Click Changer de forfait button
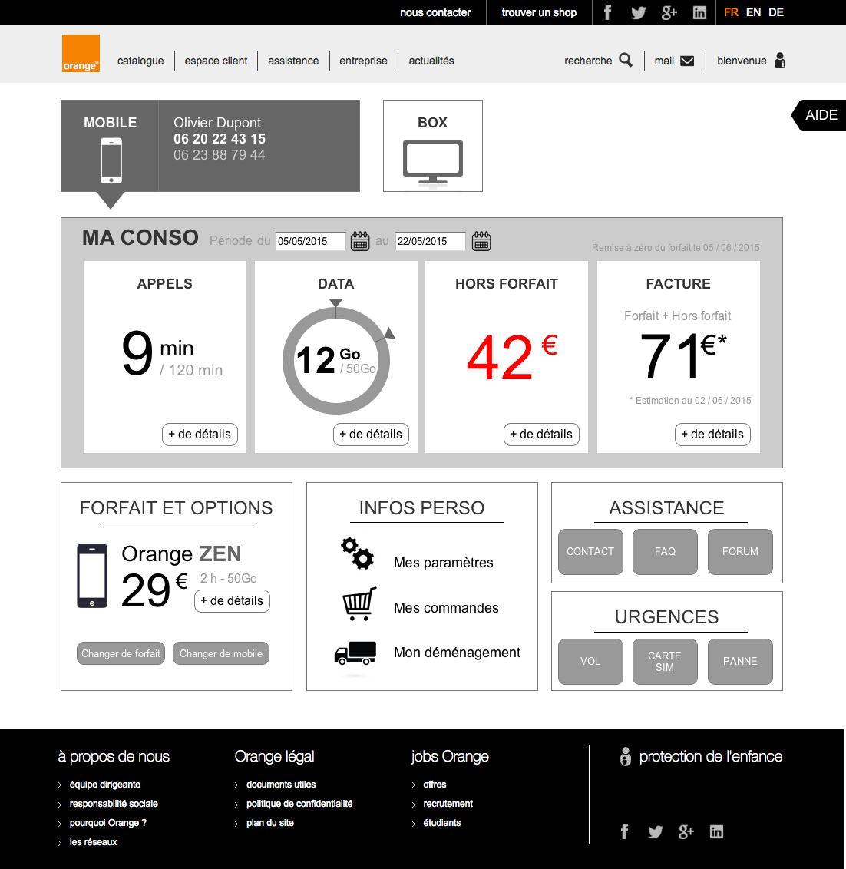The image size is (846, 869). [121, 653]
